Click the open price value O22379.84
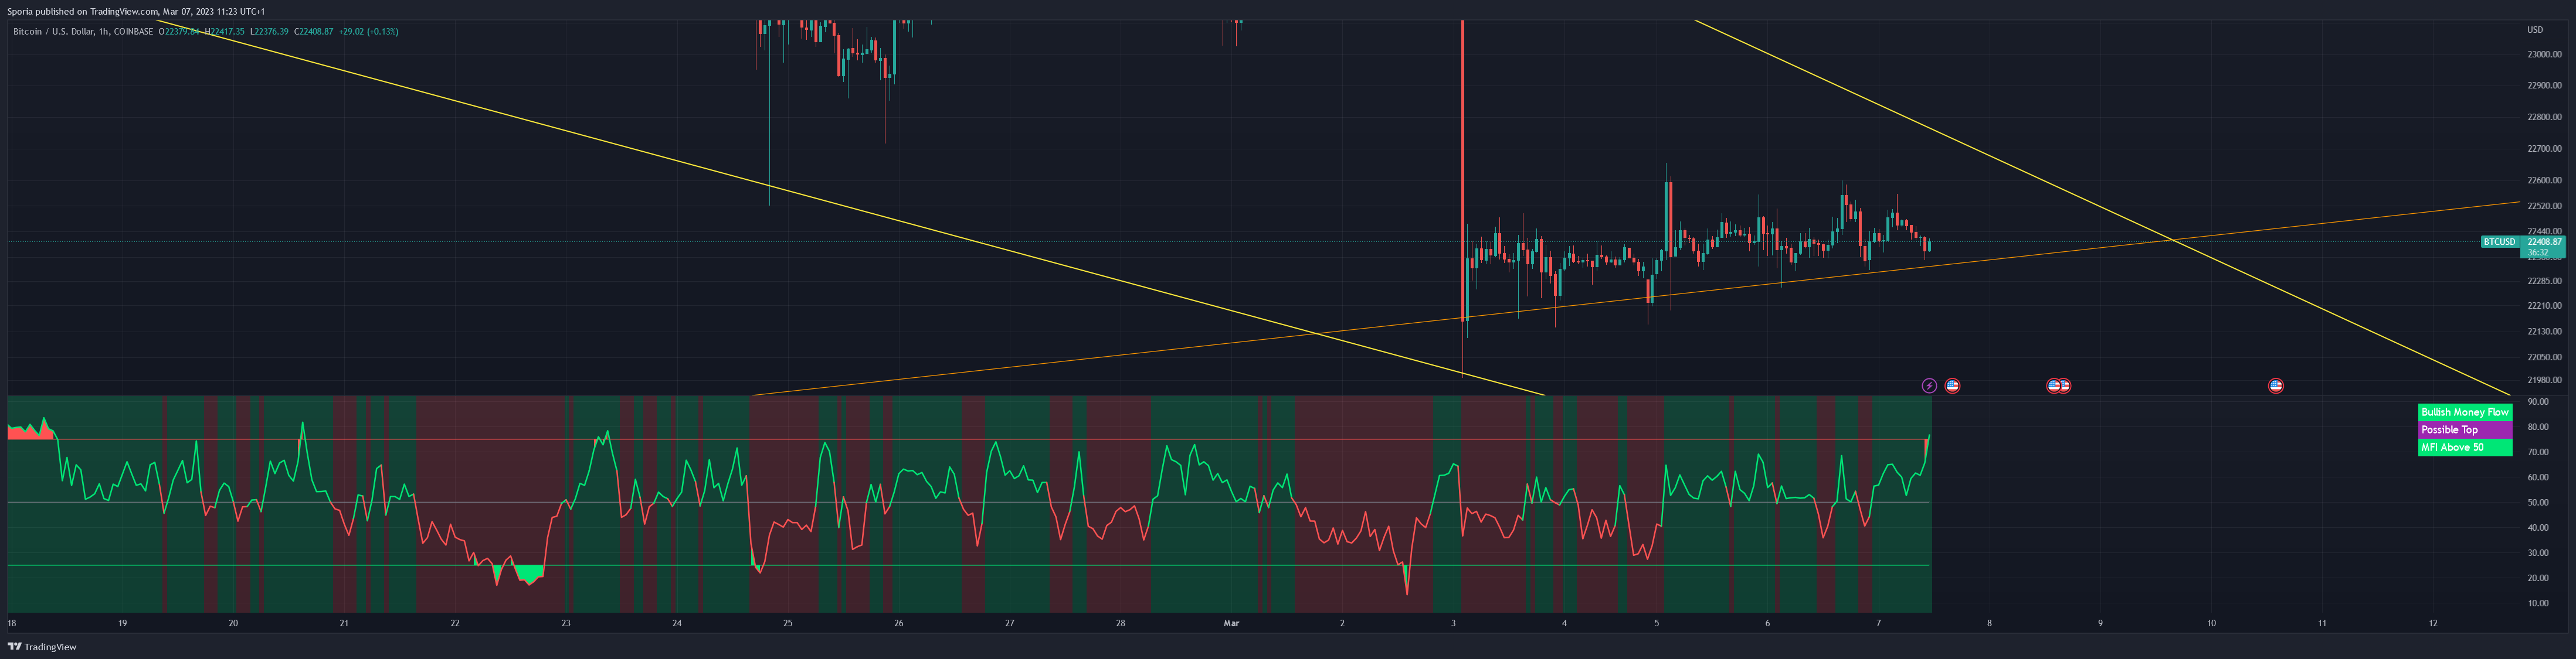The height and width of the screenshot is (659, 2576). tap(179, 32)
